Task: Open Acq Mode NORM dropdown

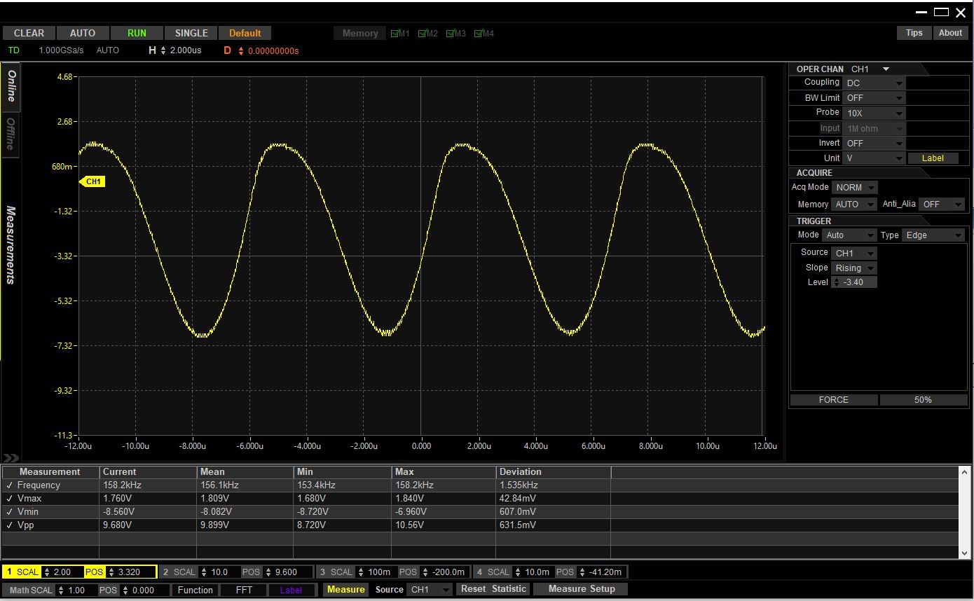Action: pyautogui.click(x=855, y=188)
